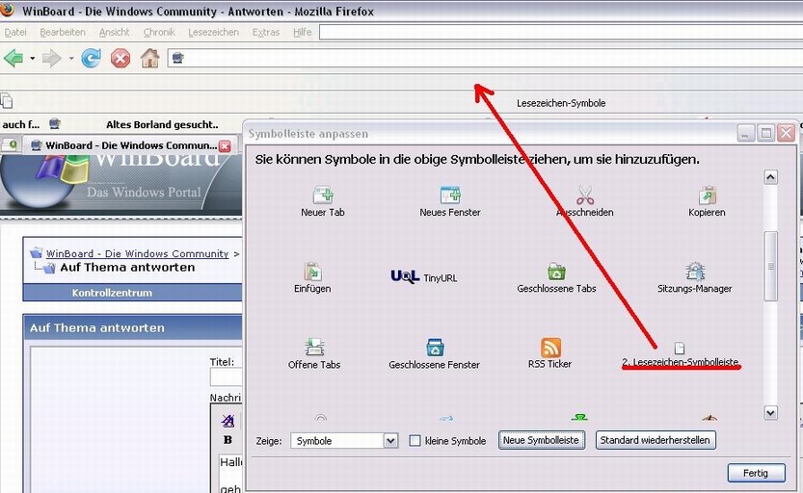
Task: Click the Neuer Tab icon
Action: click(323, 195)
